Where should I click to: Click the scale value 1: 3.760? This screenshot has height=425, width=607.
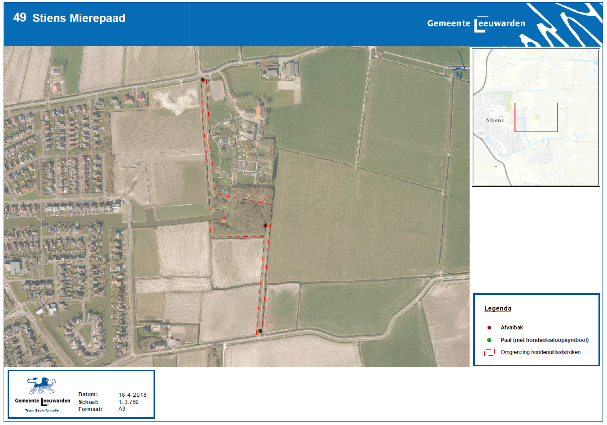128,402
